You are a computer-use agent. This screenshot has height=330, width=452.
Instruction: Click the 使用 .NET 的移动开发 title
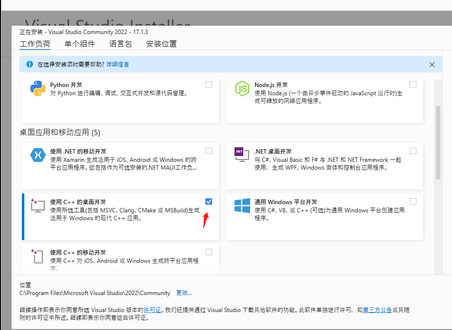(x=78, y=152)
